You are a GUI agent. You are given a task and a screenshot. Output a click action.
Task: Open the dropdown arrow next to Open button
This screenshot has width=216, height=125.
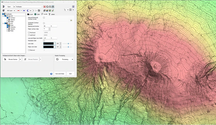point(14,7)
